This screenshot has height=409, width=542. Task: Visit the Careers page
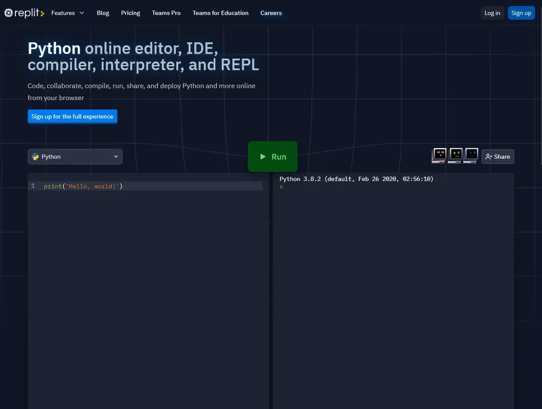coord(271,13)
